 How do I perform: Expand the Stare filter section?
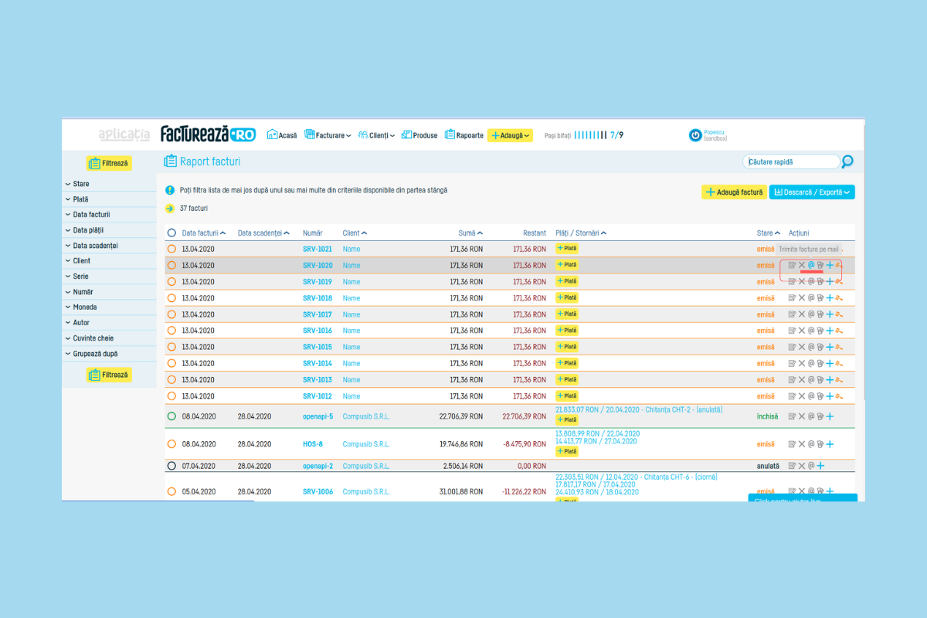[81, 184]
